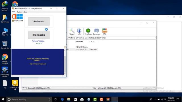The height and width of the screenshot is (102, 182).
Task: Open the Downloads desktop shortcut
Action: (x=5, y=19)
